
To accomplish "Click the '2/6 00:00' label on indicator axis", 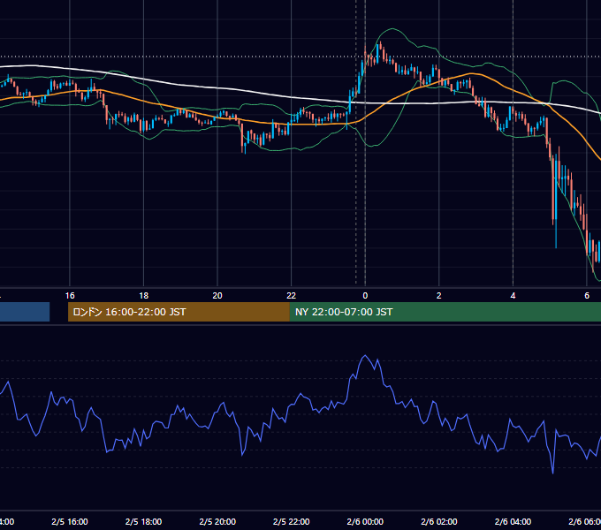I will tap(365, 521).
